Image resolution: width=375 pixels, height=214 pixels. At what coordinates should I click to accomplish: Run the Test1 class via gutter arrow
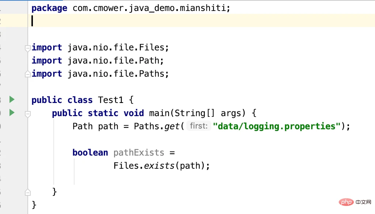tap(12, 99)
